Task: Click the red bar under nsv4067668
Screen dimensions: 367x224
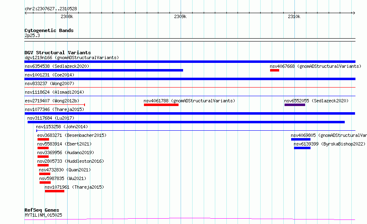Action: (275, 70)
